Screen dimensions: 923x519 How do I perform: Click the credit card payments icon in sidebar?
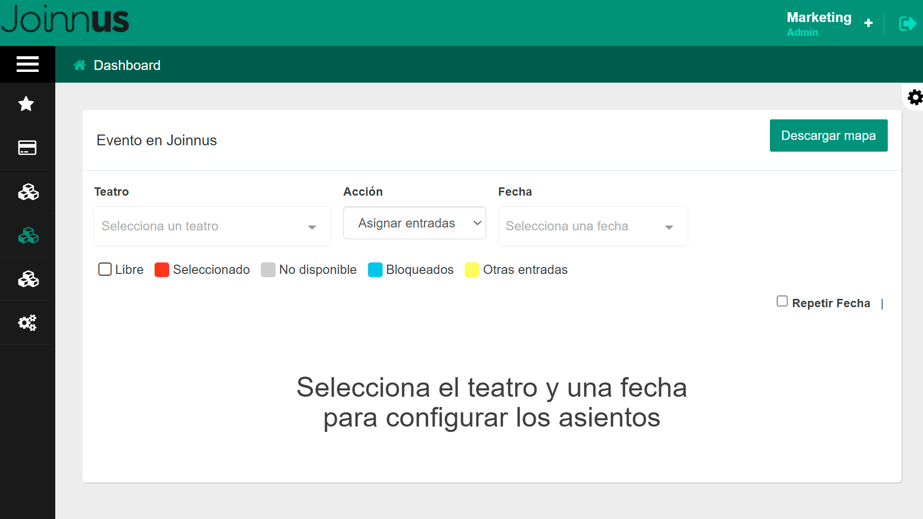coord(27,148)
